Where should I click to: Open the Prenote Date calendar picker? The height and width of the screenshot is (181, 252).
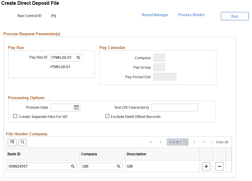click(x=76, y=108)
